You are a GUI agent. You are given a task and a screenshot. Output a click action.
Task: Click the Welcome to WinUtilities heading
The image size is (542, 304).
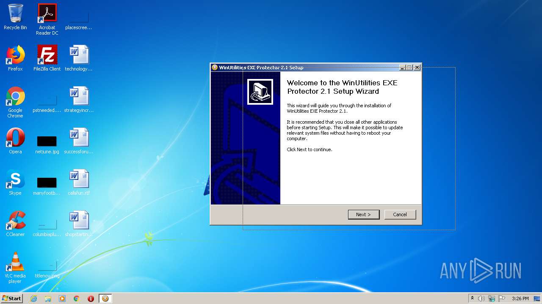342,87
